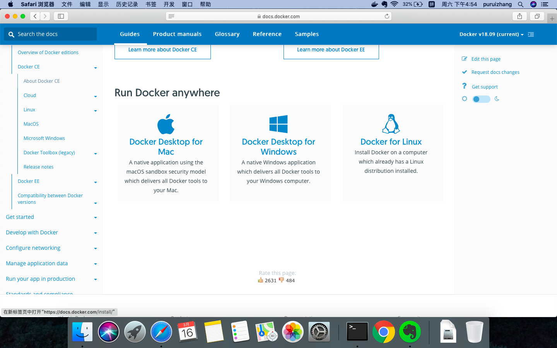Open Safari's share icon in toolbar

[519, 16]
